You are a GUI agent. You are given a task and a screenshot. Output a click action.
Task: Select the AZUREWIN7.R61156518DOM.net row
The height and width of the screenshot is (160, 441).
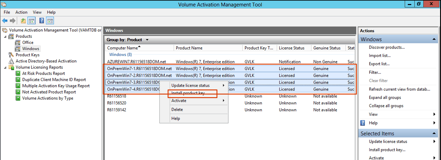pos(230,62)
